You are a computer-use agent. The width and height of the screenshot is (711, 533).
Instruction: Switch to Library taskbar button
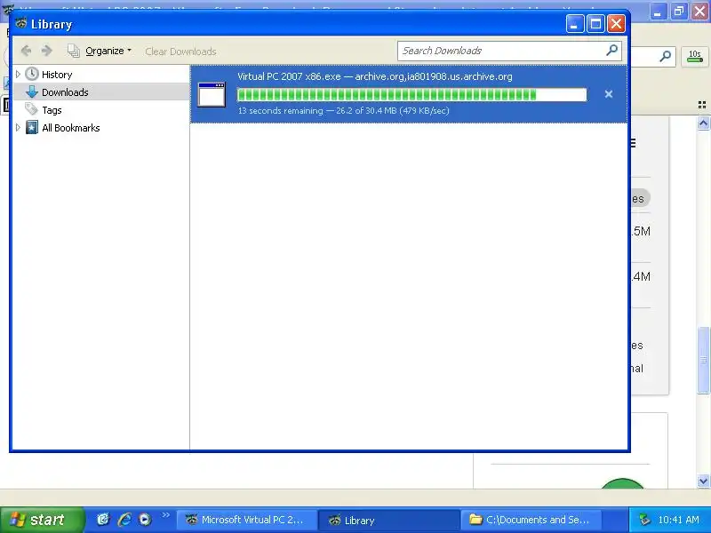pyautogui.click(x=387, y=520)
